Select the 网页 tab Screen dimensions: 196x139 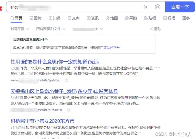tap(16, 18)
